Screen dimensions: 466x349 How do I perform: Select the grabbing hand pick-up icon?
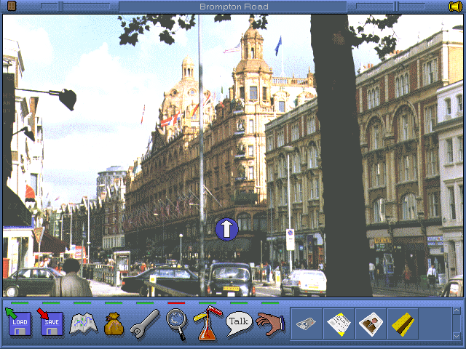270,322
